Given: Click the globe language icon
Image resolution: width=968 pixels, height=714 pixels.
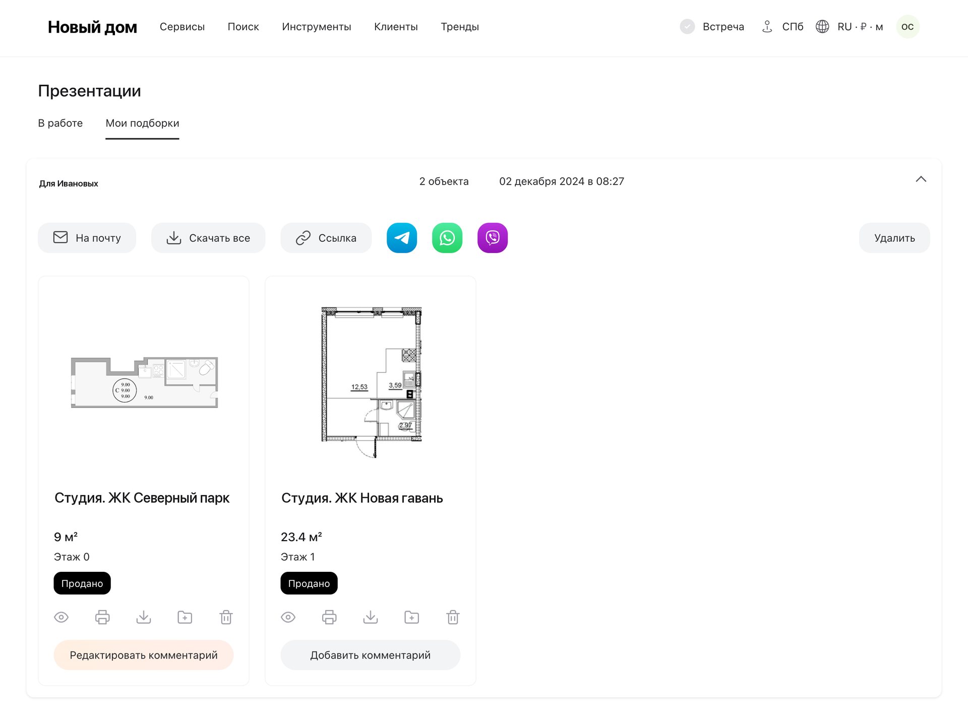Looking at the screenshot, I should coord(822,27).
